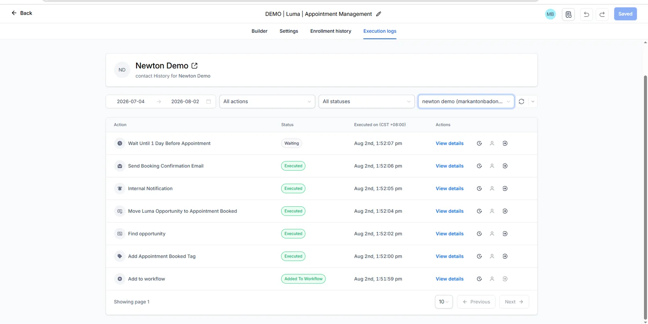
Task: Open the newton demo contact dropdown
Action: (x=466, y=102)
